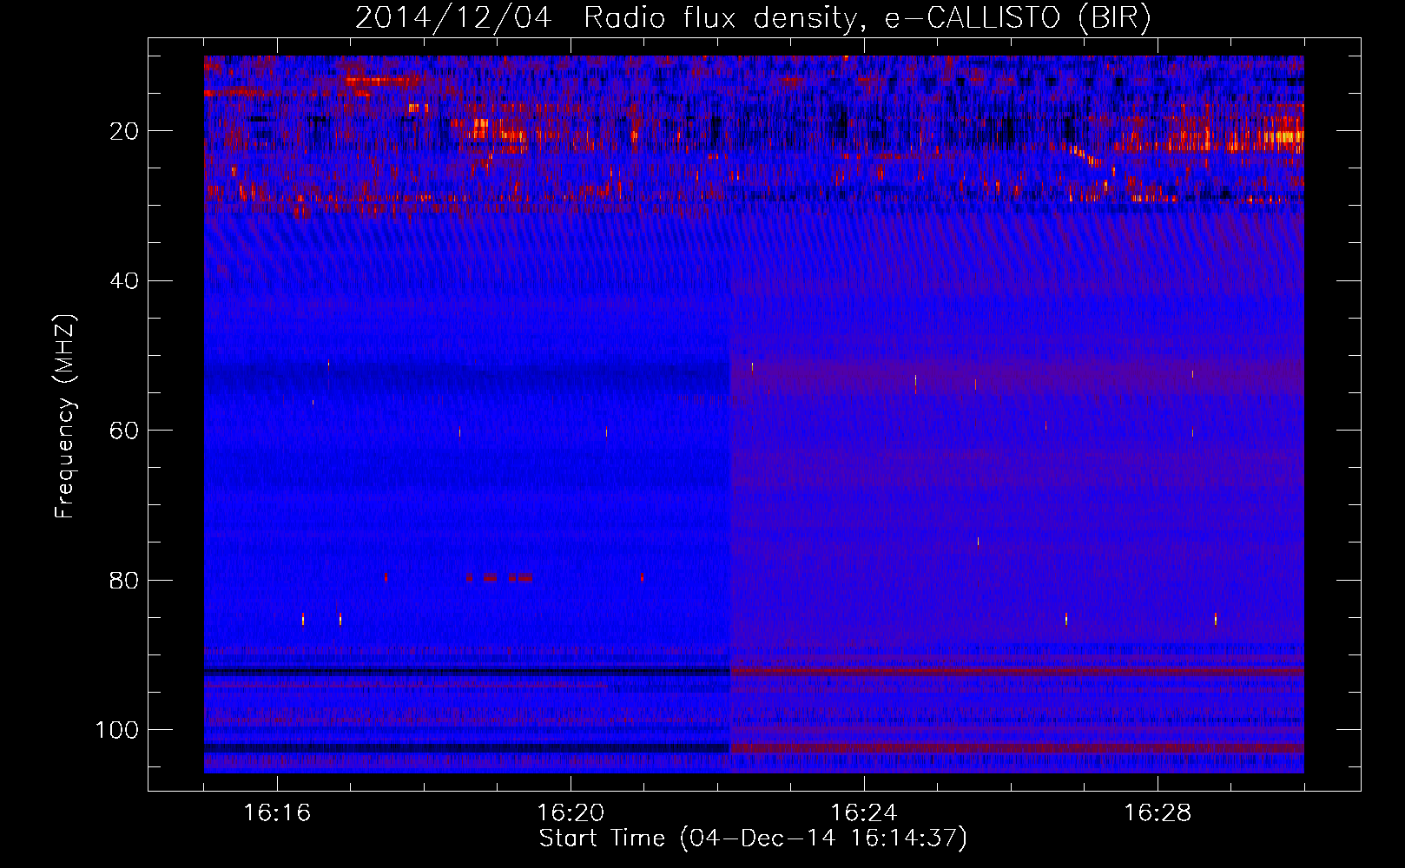
Task: Click the y-axis tick label '60'
Action: [125, 431]
